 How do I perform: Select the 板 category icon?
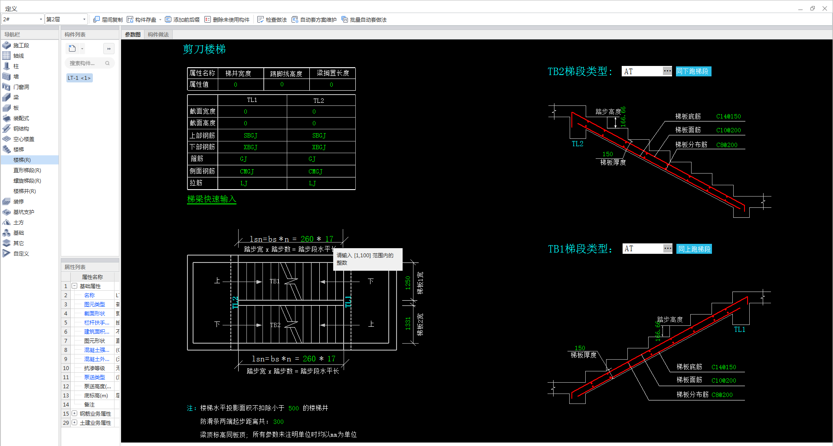[7, 108]
